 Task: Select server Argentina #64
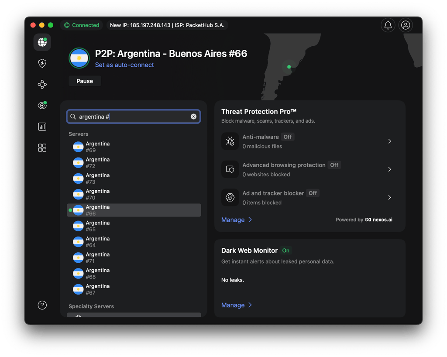click(x=134, y=242)
